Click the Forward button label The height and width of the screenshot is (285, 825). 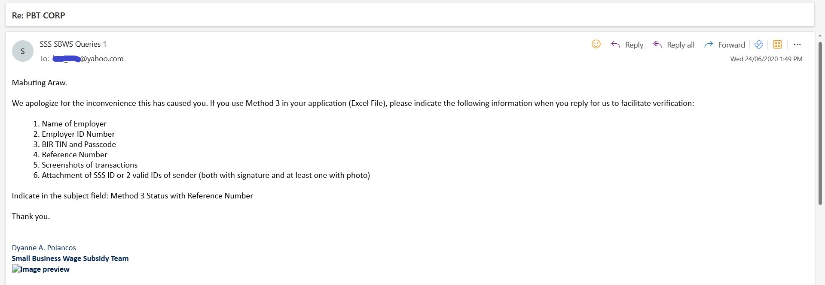pos(731,45)
